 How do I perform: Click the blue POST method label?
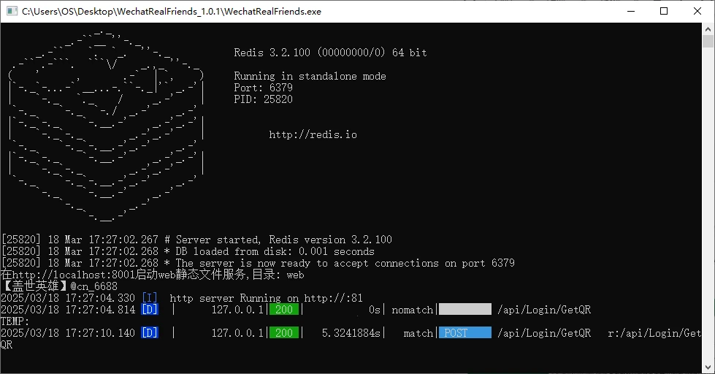click(465, 332)
